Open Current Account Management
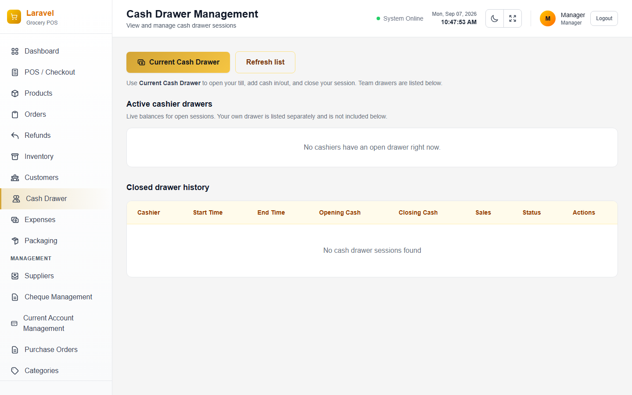 point(56,323)
